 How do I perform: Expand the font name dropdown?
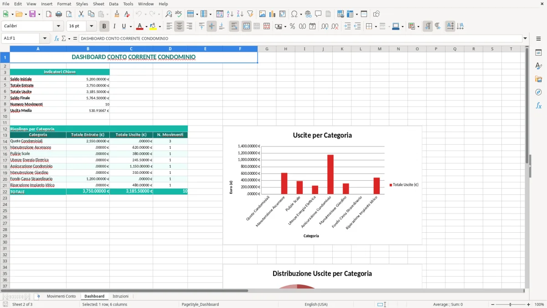point(58,26)
